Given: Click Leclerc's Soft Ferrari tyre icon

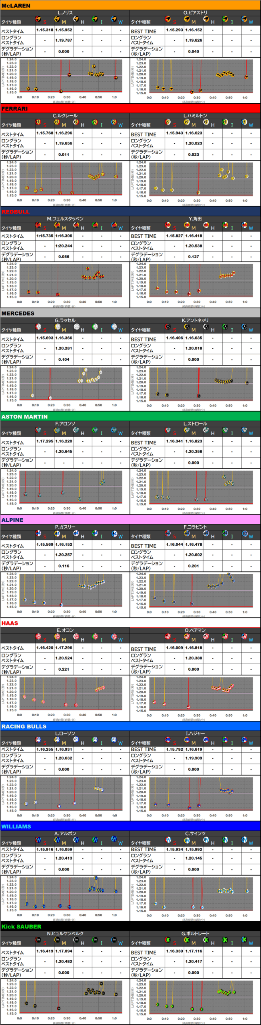Looking at the screenshot, I should [x=38, y=122].
